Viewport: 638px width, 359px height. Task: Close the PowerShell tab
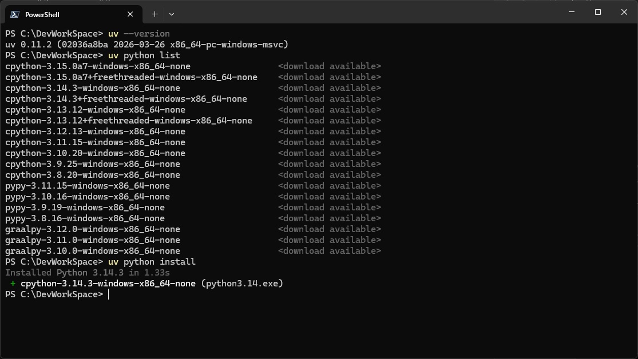130,14
